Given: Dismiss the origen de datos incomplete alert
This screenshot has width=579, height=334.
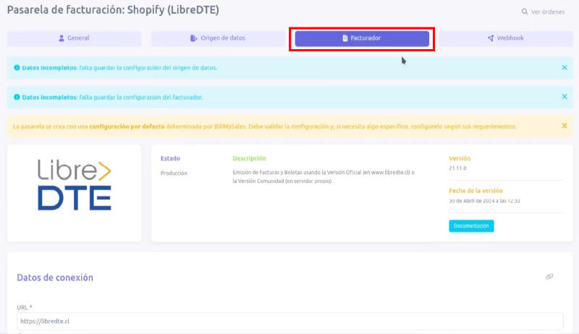Looking at the screenshot, I should [x=565, y=67].
